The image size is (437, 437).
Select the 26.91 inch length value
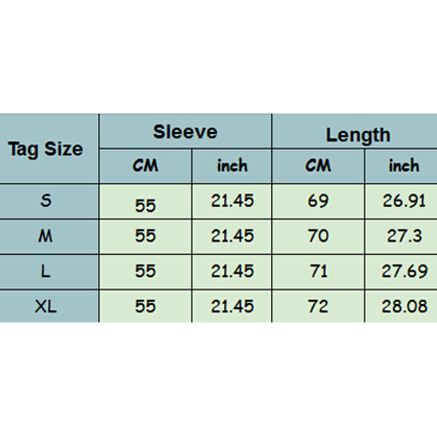point(404,201)
